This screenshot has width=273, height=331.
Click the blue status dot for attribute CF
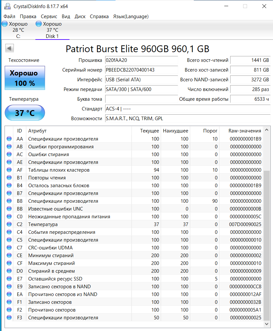tap(9, 263)
